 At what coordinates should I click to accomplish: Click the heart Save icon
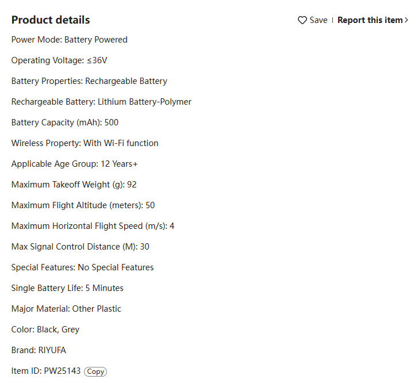(x=302, y=20)
